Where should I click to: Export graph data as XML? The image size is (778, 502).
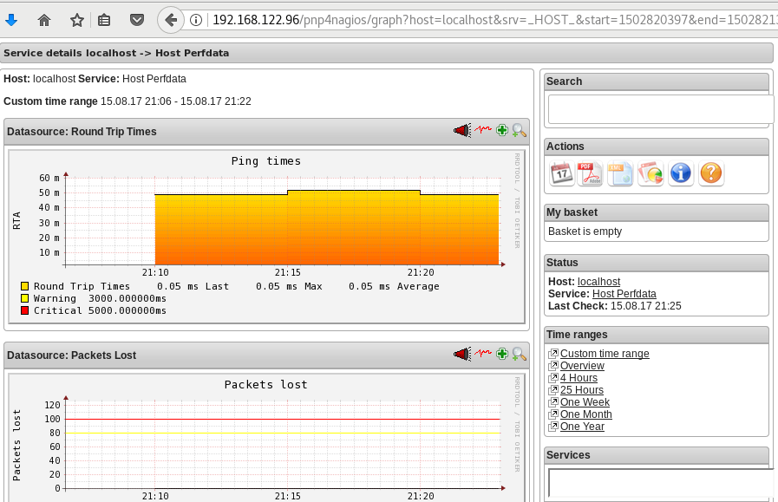[619, 173]
